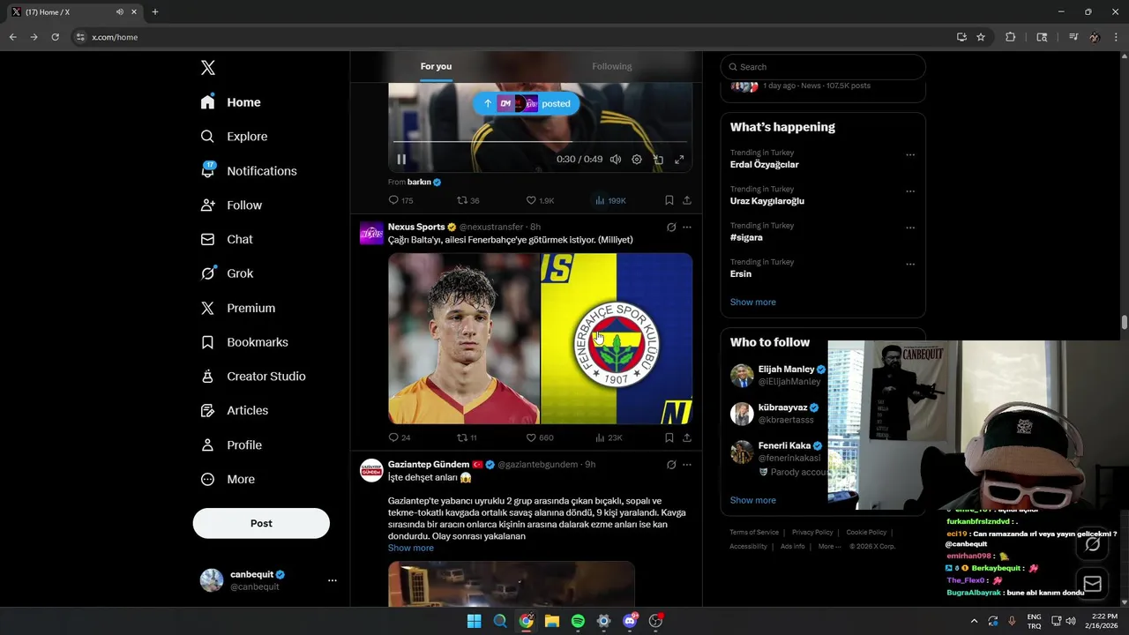Viewport: 1129px width, 635px height.
Task: Switch to the For you tab
Action: click(436, 67)
